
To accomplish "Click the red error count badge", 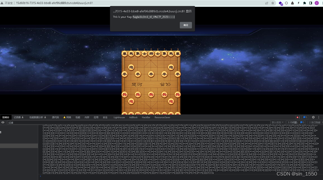I will [298, 118].
